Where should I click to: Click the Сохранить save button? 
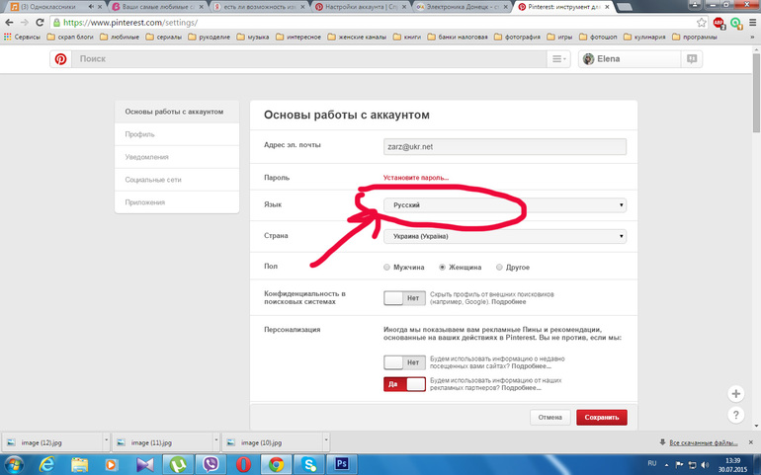pyautogui.click(x=601, y=418)
